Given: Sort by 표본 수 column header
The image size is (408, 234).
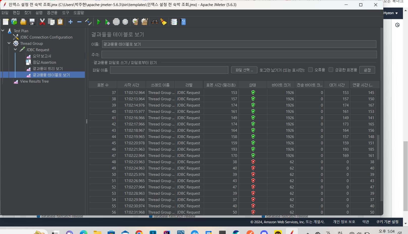Looking at the screenshot, I should (x=103, y=85).
